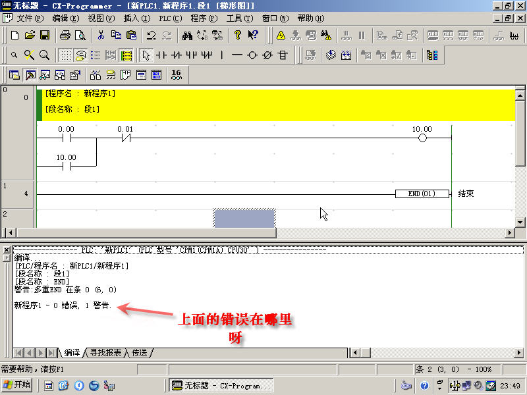Screen dimensions: 527x395
Task: Click the system tray clock 23:49
Action: tap(510, 386)
